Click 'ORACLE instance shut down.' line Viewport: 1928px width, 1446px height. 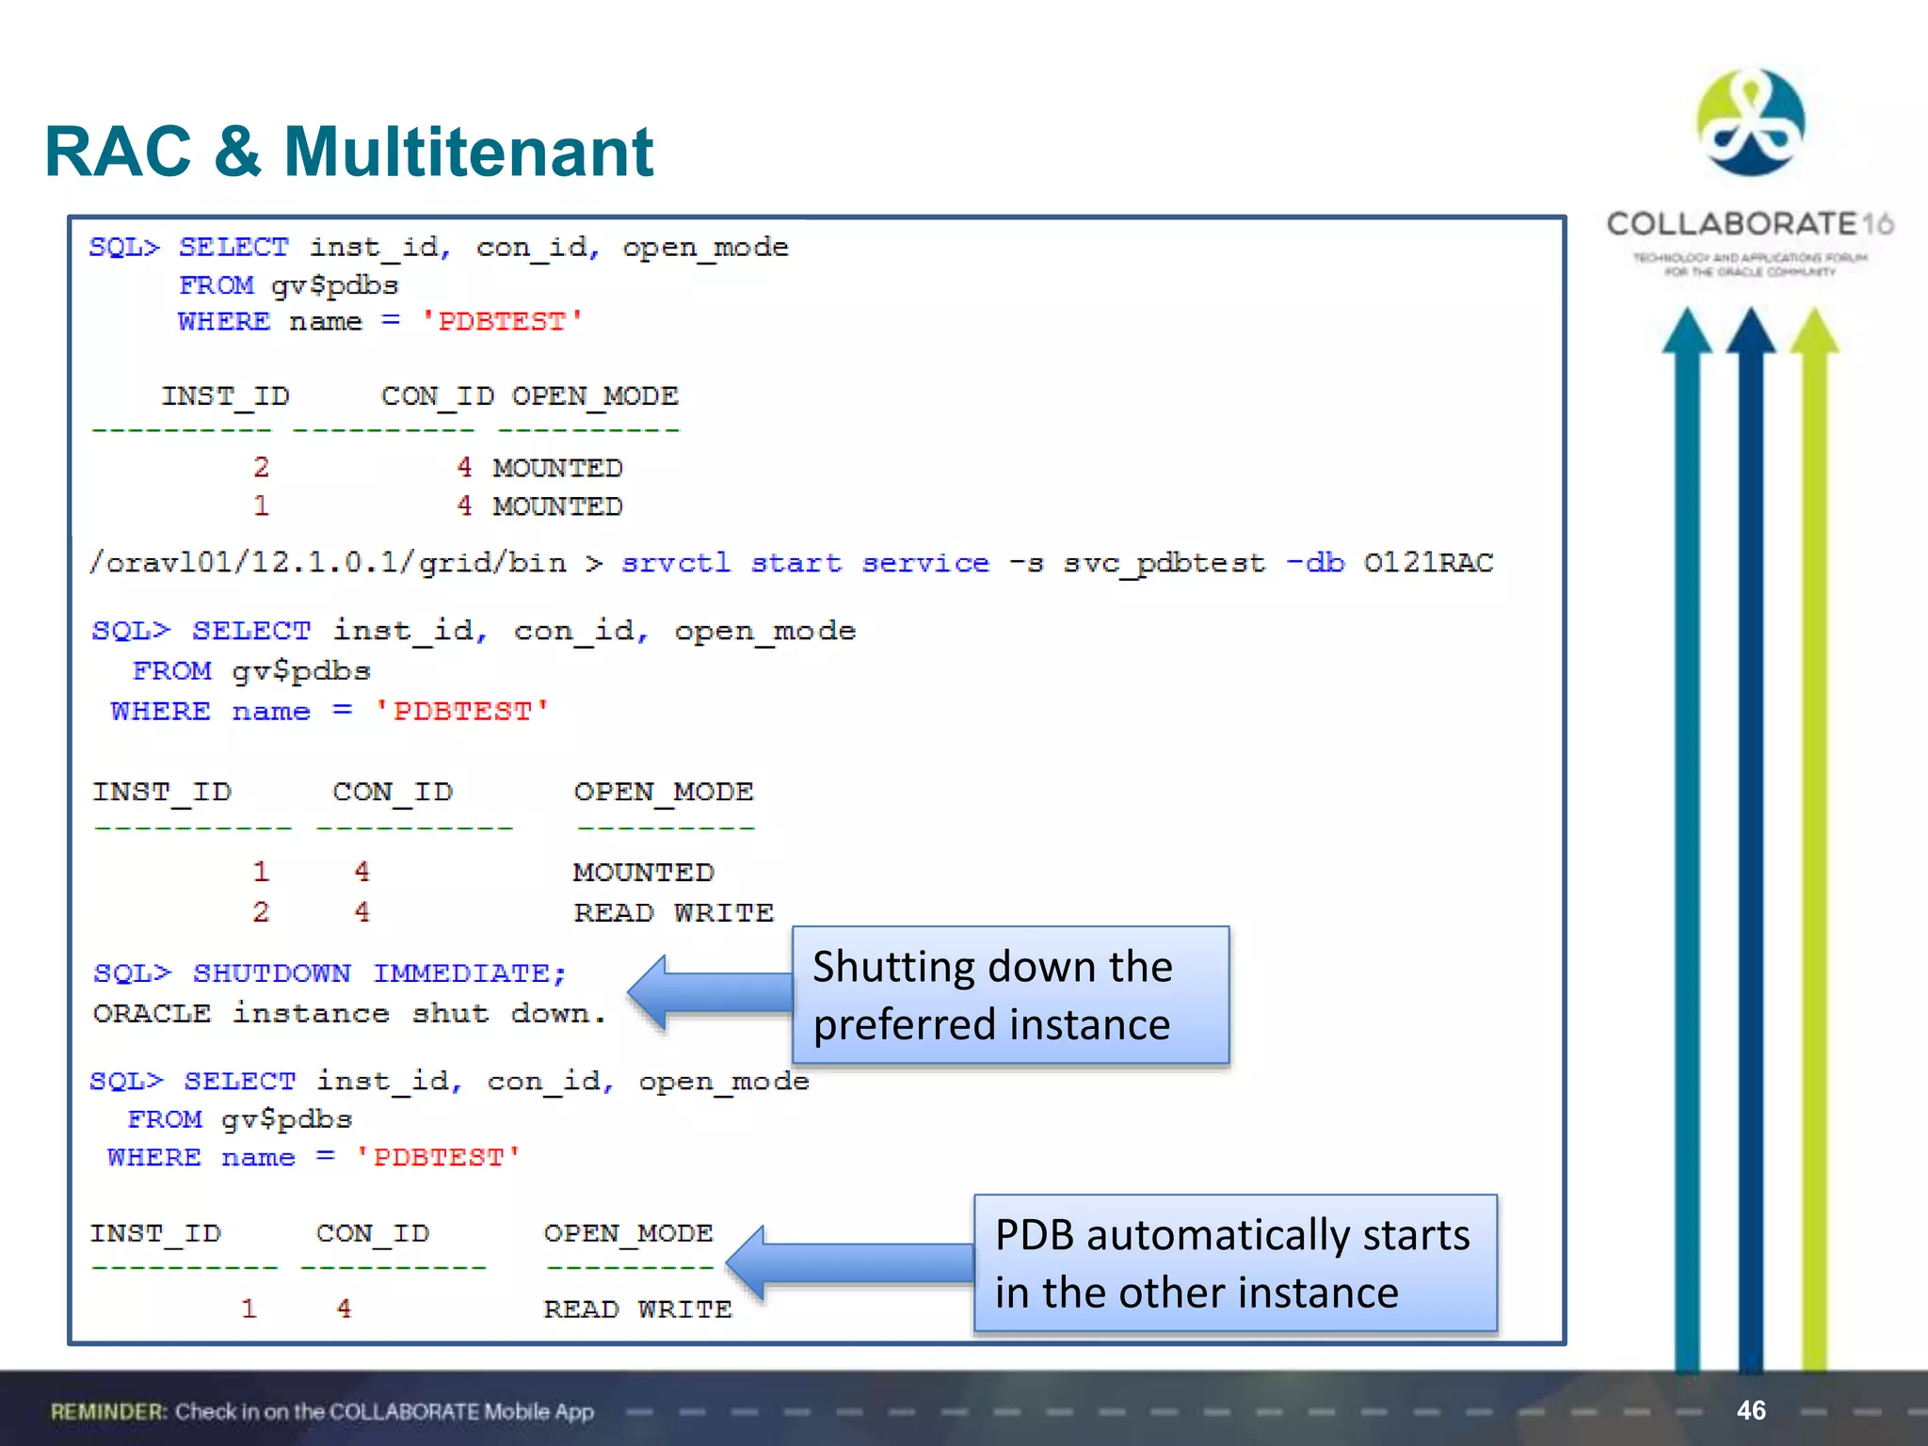[x=349, y=1013]
